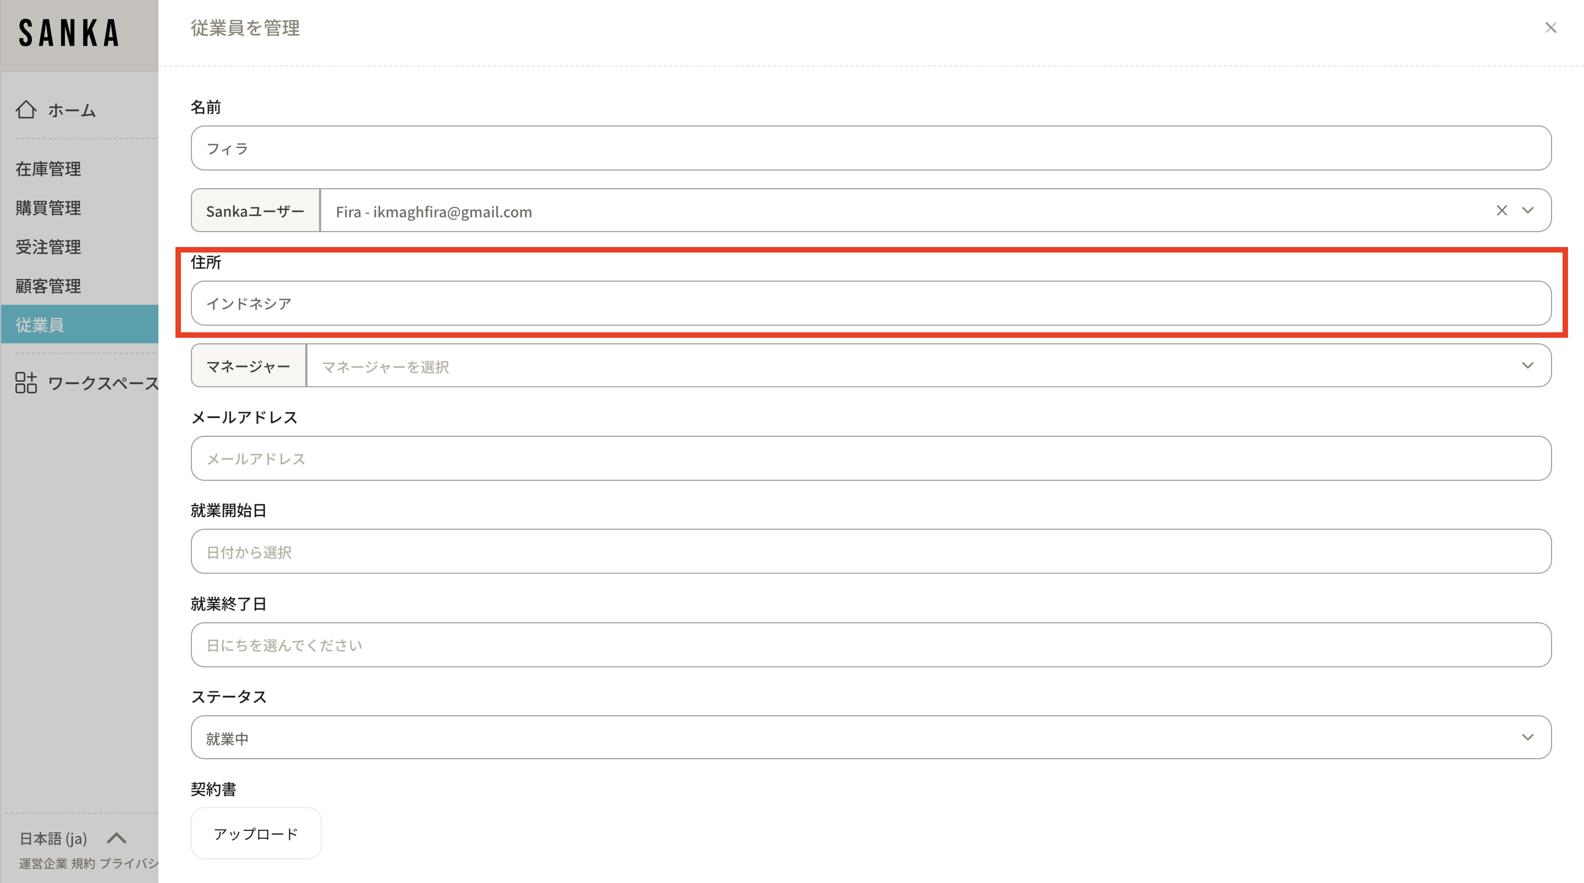Focus the 住所 address field
The image size is (1584, 883).
(x=871, y=303)
